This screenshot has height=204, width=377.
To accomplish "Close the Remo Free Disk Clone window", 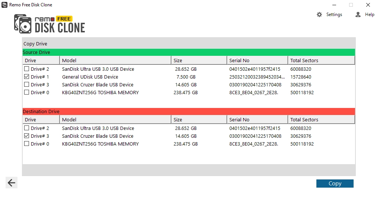I will coord(368,5).
